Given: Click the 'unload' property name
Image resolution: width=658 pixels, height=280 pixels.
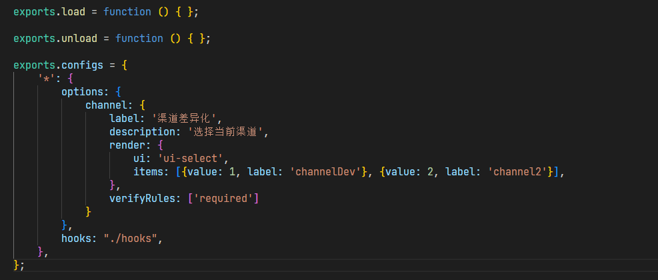Looking at the screenshot, I should coord(79,38).
